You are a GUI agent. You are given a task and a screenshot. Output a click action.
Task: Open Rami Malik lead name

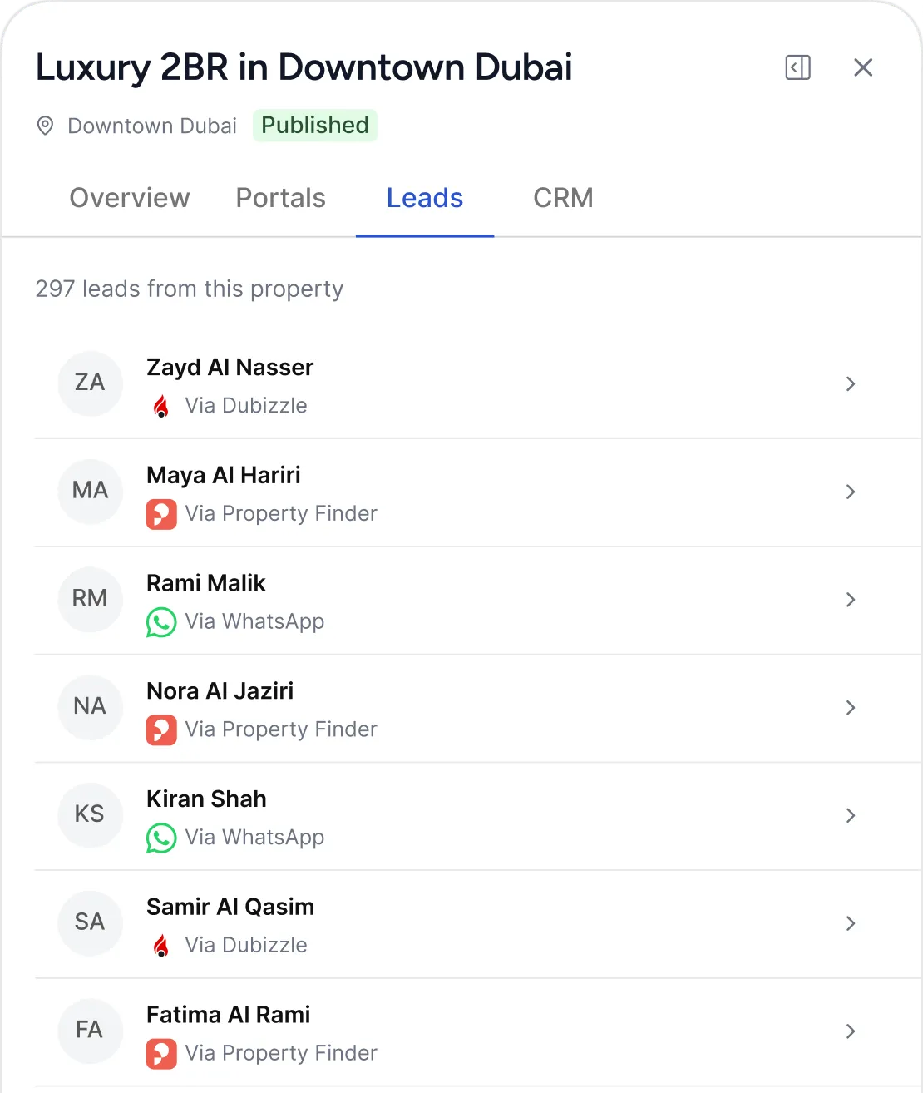tap(206, 583)
